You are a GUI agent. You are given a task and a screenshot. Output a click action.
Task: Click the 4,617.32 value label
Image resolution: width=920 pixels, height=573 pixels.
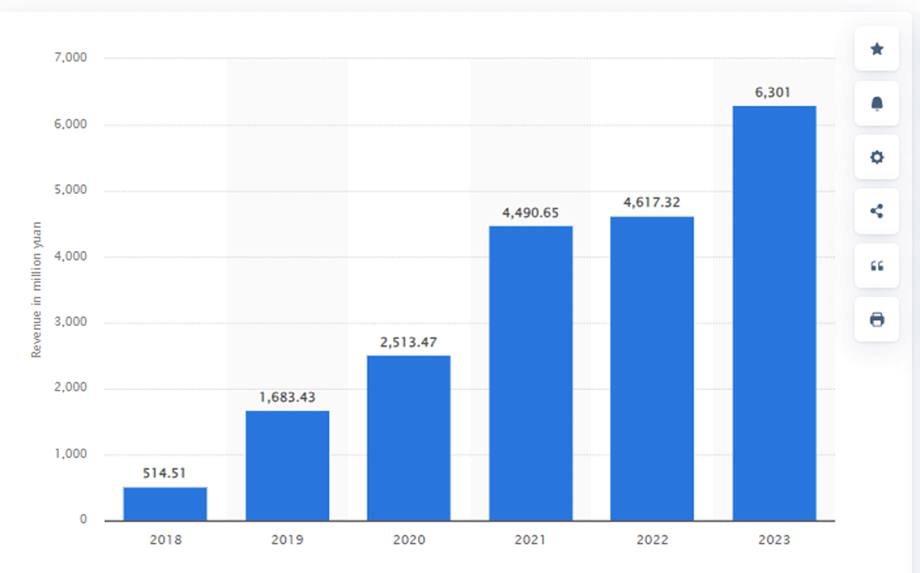(x=652, y=203)
